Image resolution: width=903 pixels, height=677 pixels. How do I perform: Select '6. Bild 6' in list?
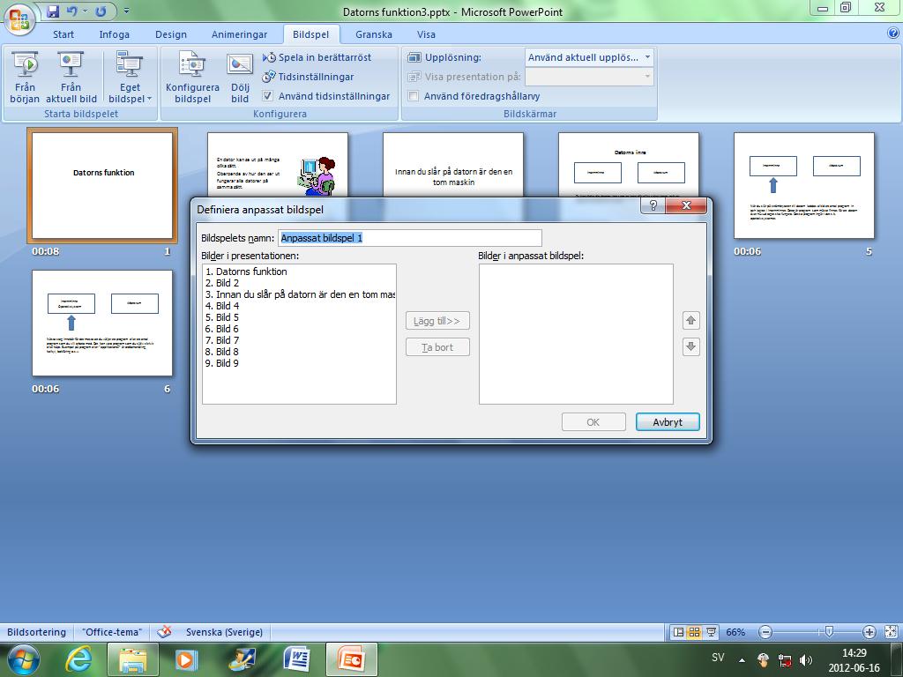click(299, 329)
